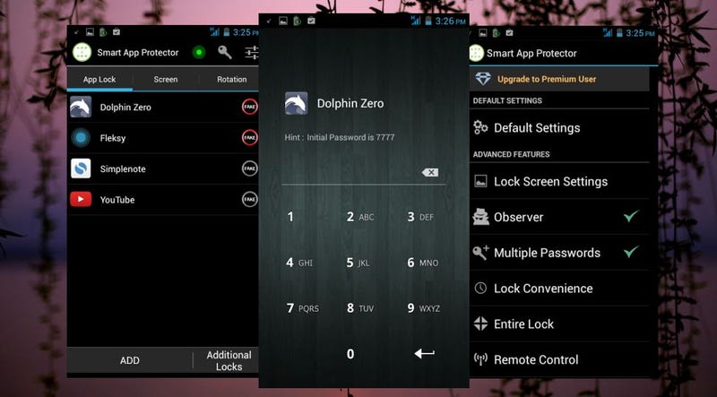
Task: Tap keypad digit 9 WXYZ
Action: click(423, 308)
